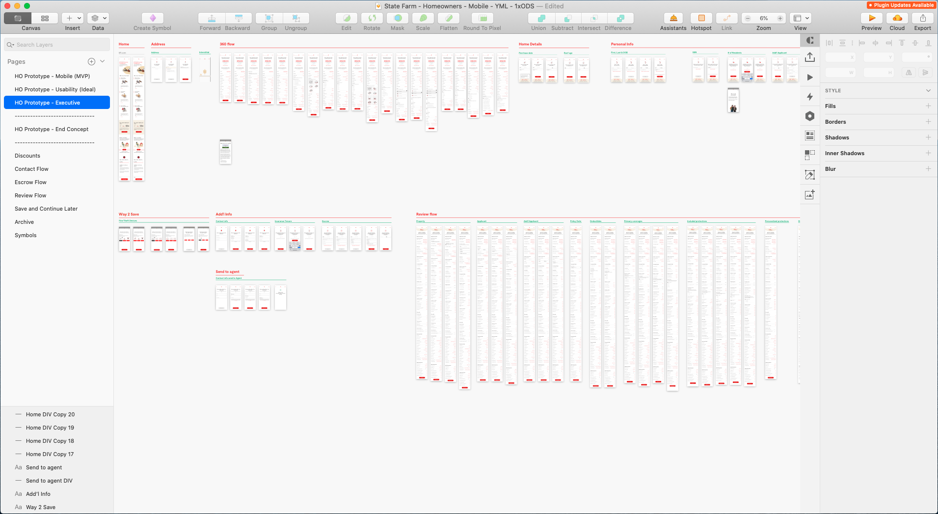Apply the Subtract boolean operation
The image size is (938, 514).
[x=562, y=18]
